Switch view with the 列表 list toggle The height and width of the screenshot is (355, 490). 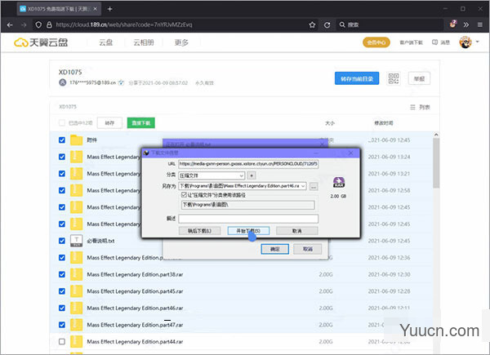(420, 107)
